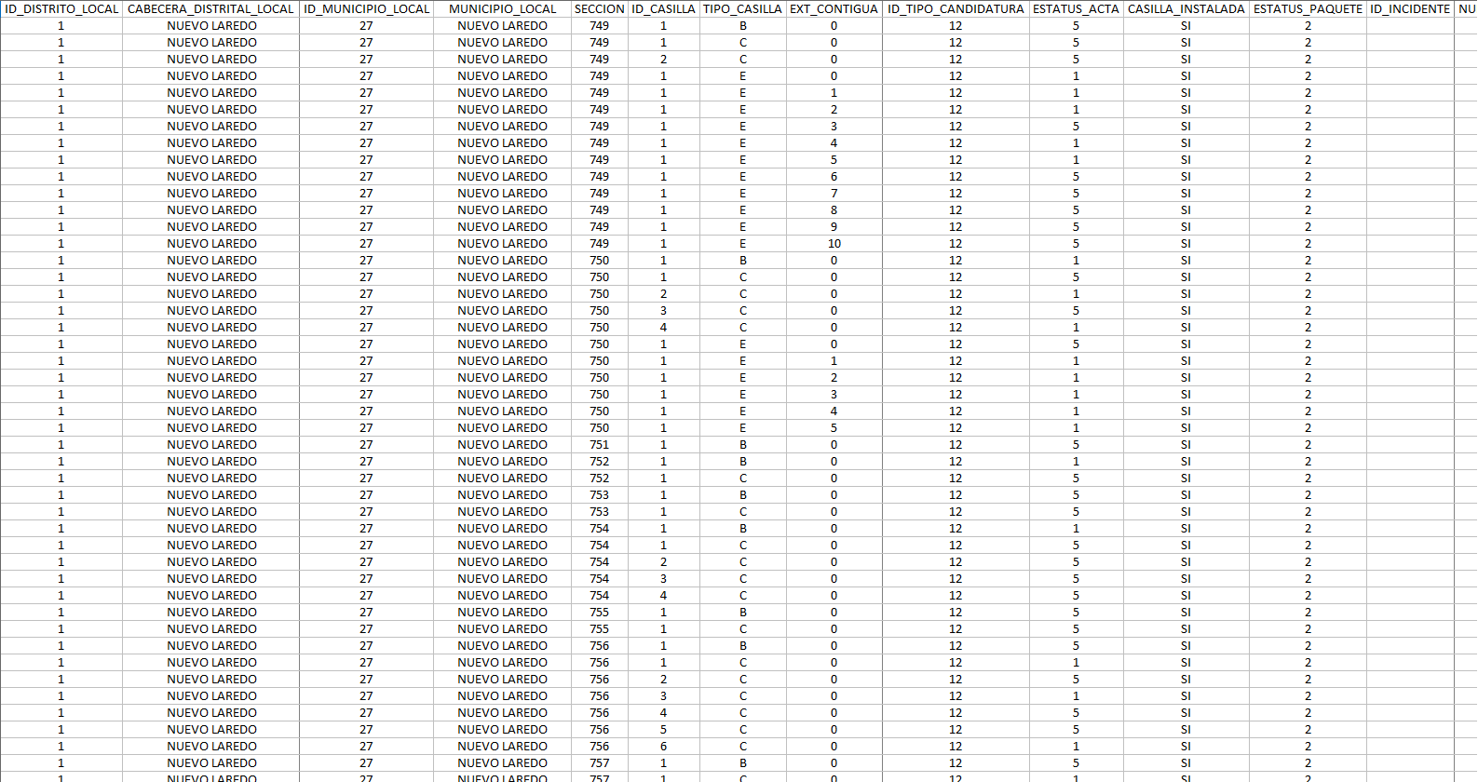The image size is (1478, 782).
Task: Click the SECCION column header
Action: [599, 9]
